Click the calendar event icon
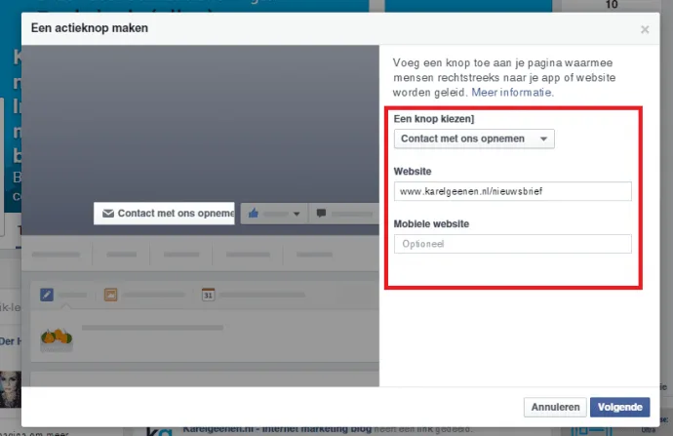Screen dimensions: 673x436 tap(208, 295)
